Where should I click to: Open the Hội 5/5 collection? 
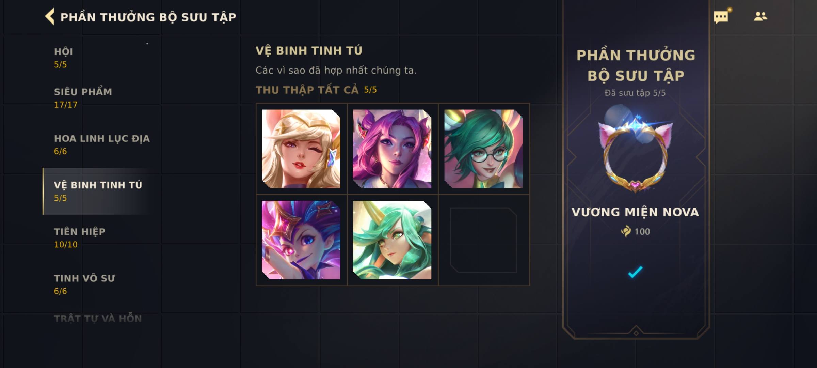[99, 58]
